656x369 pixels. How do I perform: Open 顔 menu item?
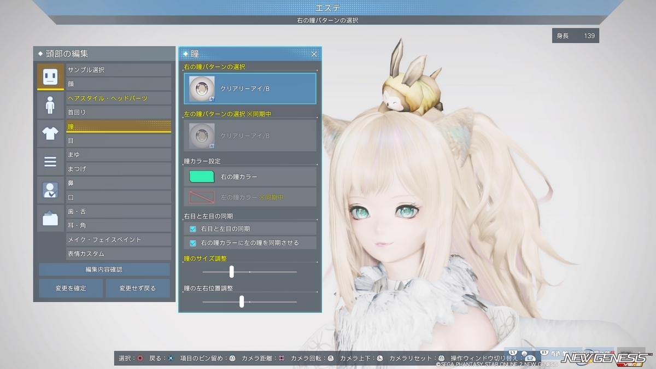pos(119,84)
